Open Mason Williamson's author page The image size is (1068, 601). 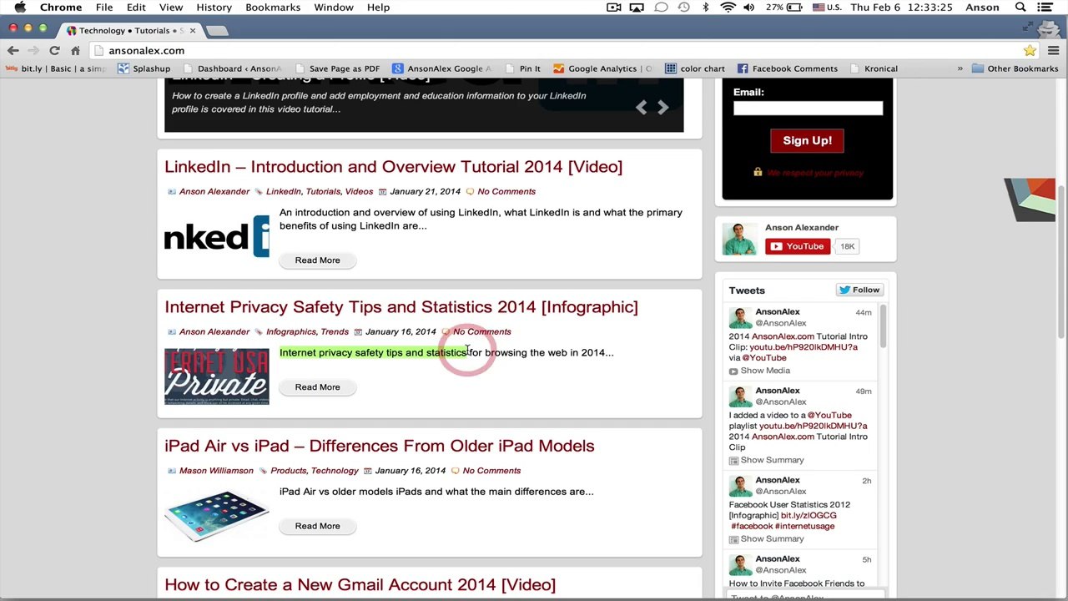(x=216, y=471)
